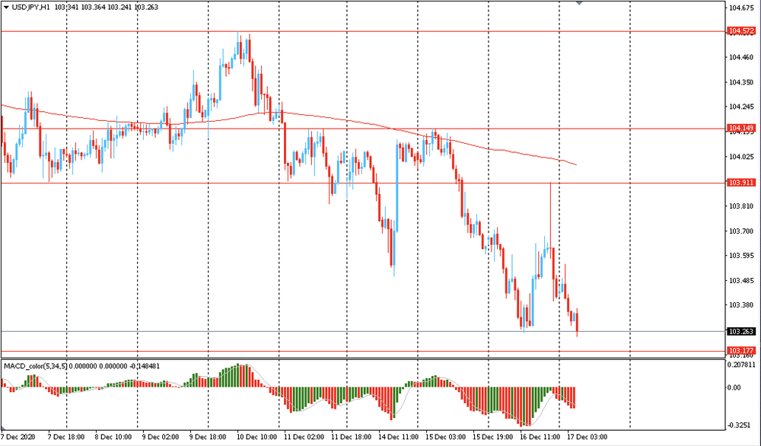Select the 104.572 resistance price label

(741, 31)
